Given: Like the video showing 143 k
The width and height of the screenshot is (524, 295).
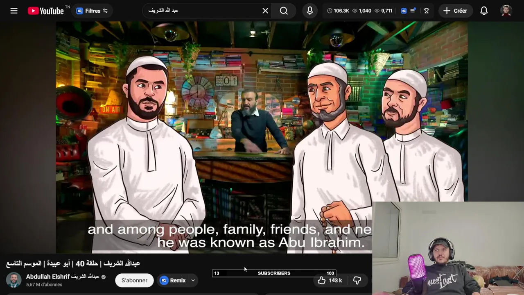Looking at the screenshot, I should click(x=330, y=280).
